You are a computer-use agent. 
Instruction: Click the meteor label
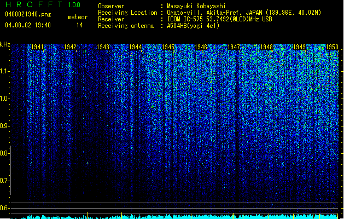pyautogui.click(x=78, y=17)
